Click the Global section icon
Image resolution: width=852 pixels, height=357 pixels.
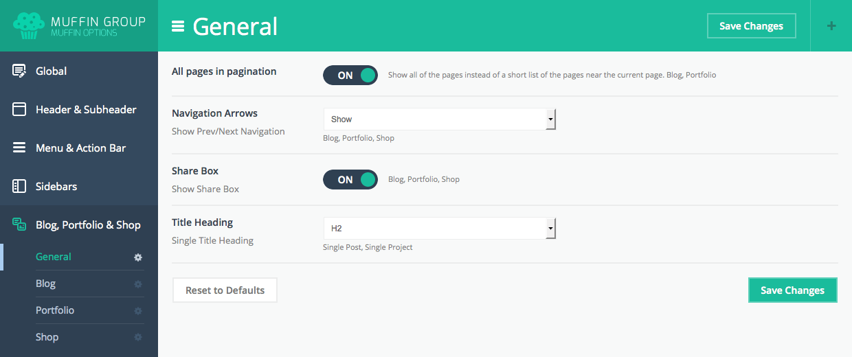click(x=19, y=71)
